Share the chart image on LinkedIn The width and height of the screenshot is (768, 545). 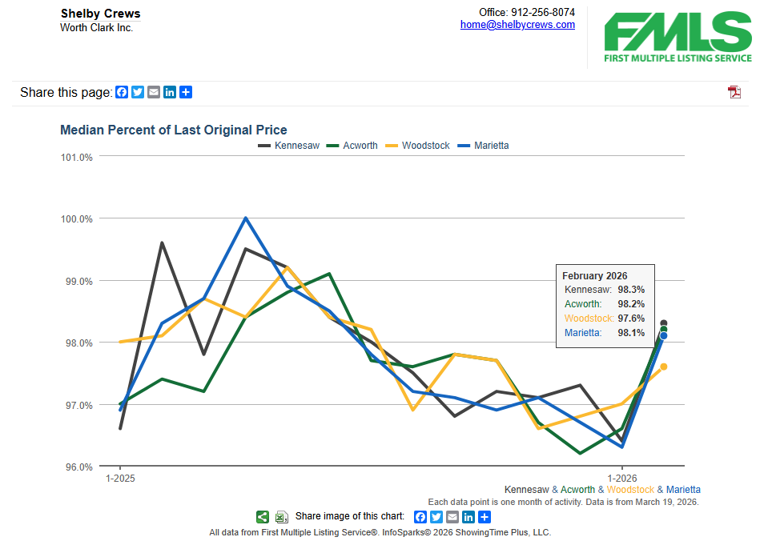click(x=468, y=517)
